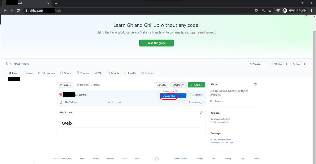
Task: Switch to the Code tab
Action: point(13,73)
